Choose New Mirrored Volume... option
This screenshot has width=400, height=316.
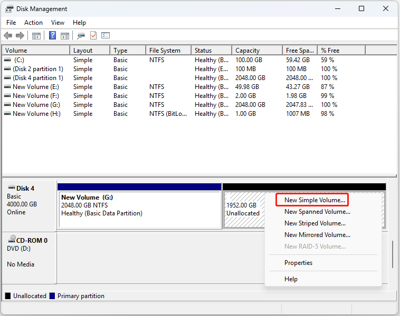point(317,235)
